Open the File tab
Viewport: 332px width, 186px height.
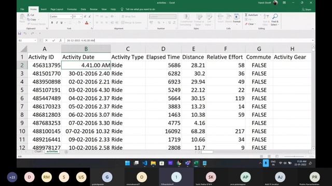(22, 9)
